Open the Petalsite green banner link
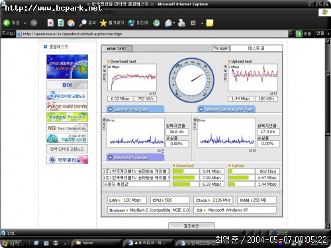 [x=67, y=117]
